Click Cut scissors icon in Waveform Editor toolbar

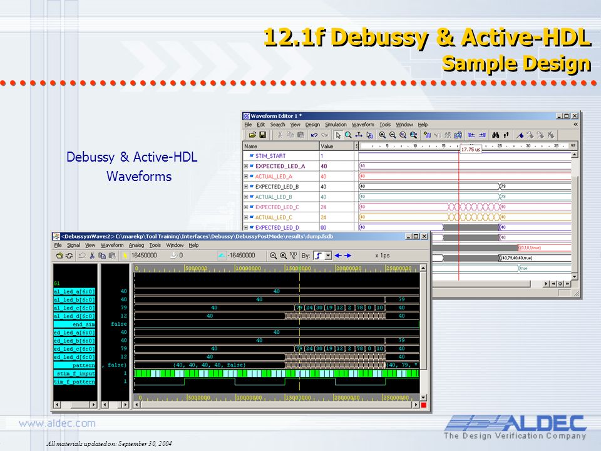point(280,135)
